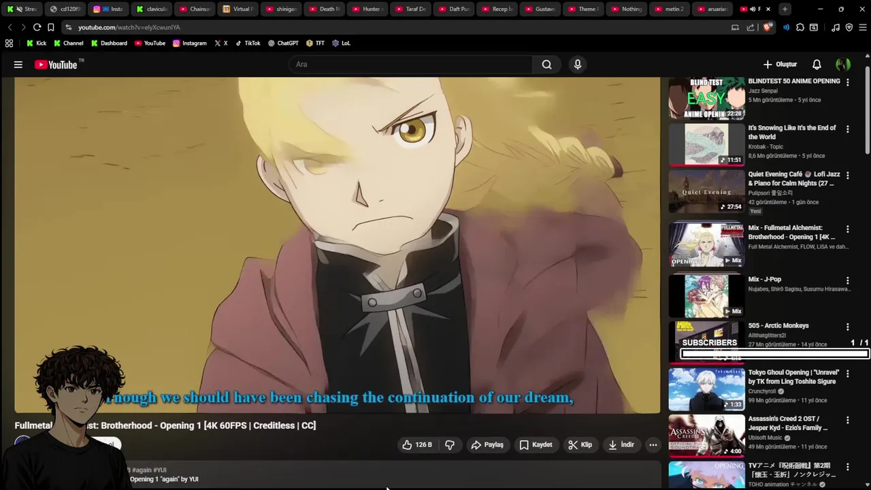Open 505 - Arctic Monkeys title
The height and width of the screenshot is (490, 871).
click(778, 326)
